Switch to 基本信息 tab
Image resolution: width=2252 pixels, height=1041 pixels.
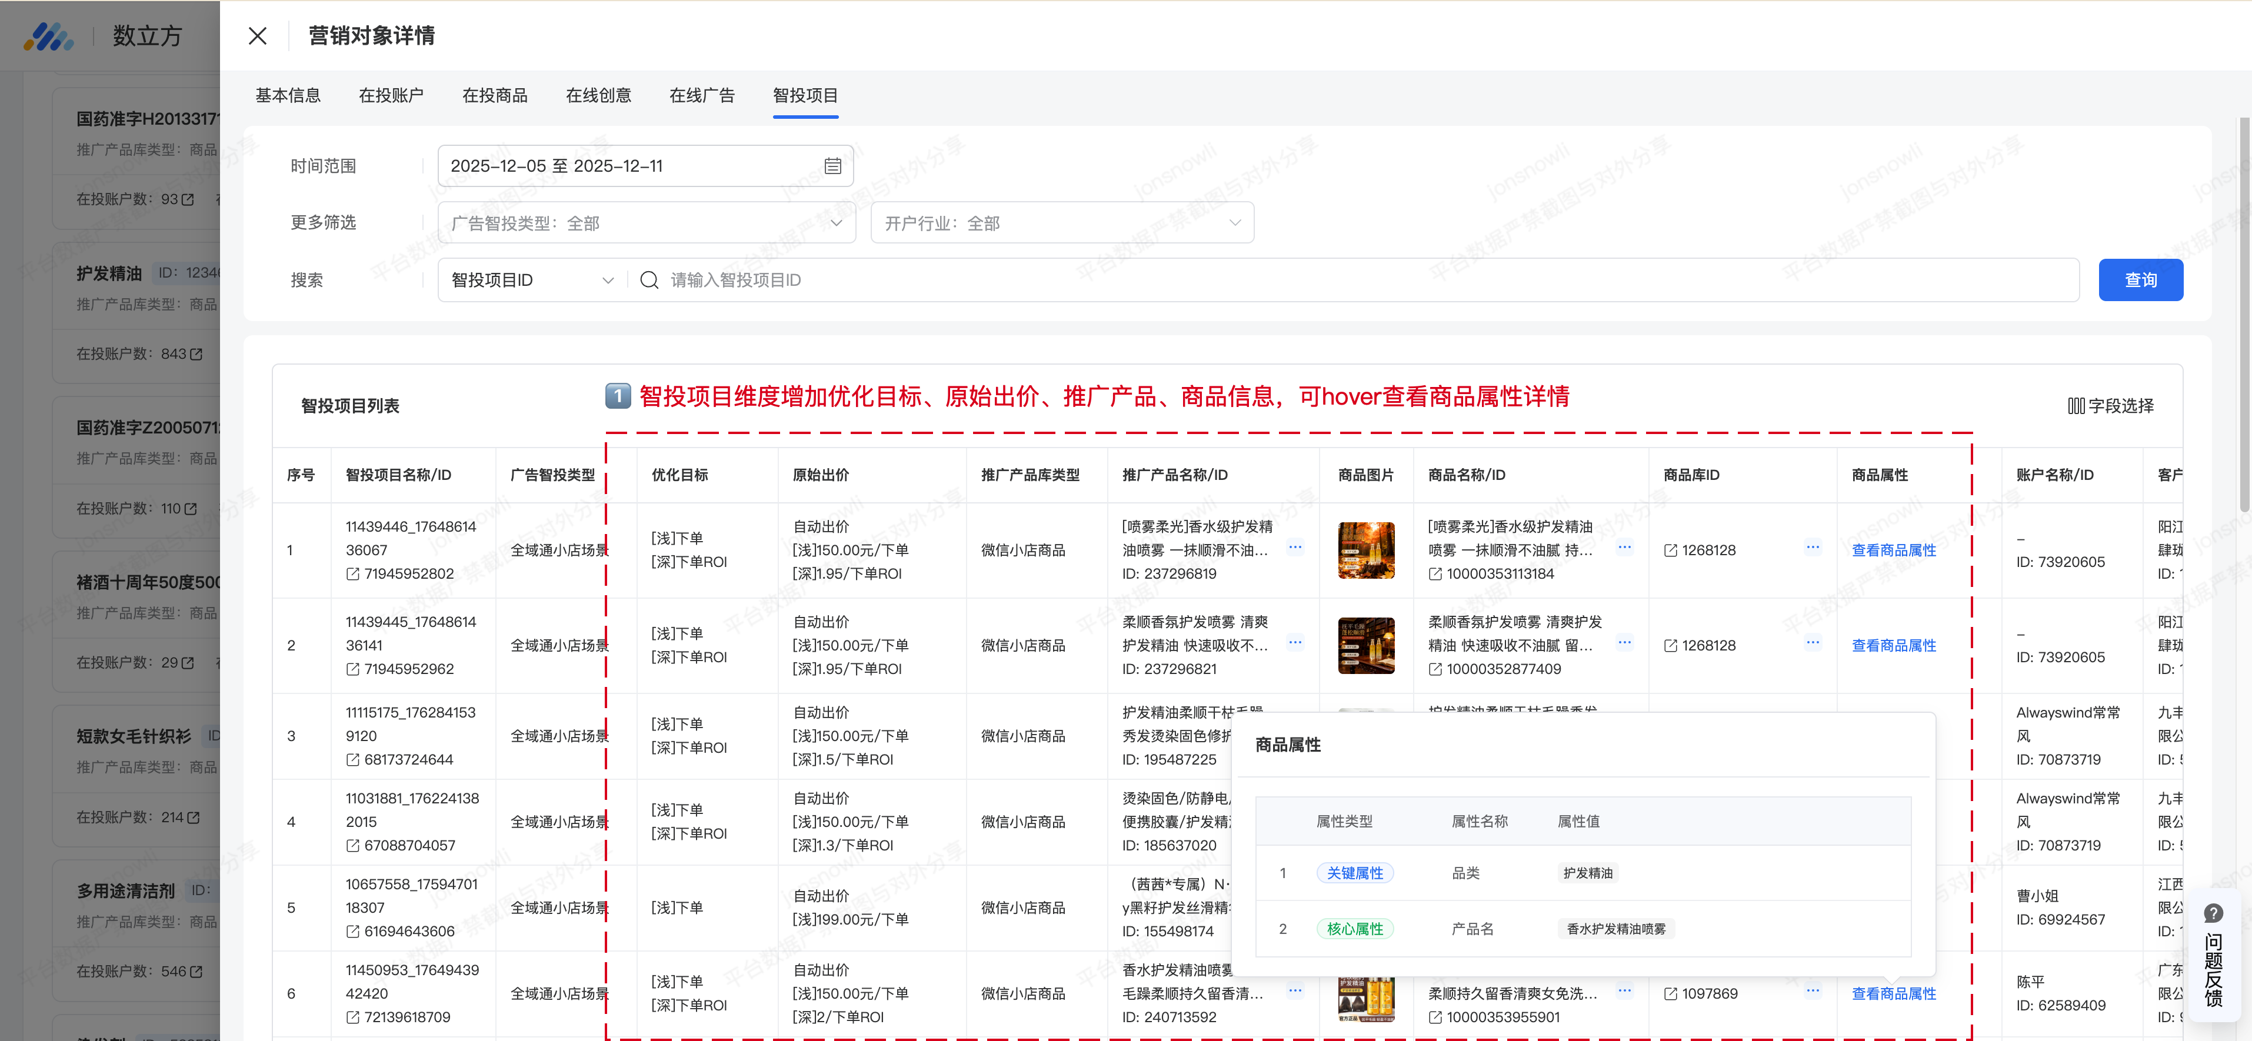[x=288, y=95]
